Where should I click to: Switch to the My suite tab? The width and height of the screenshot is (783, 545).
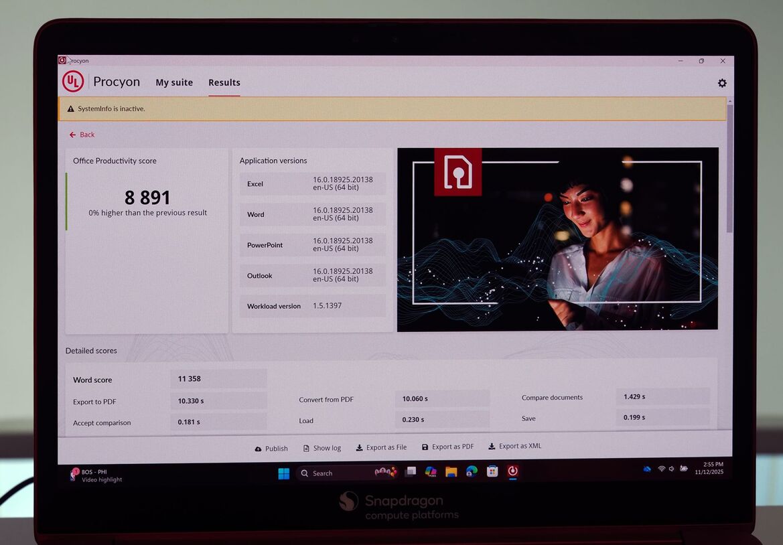[174, 82]
